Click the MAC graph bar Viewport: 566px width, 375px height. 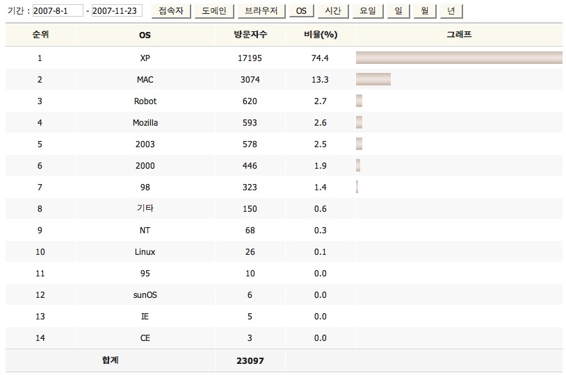tap(373, 79)
